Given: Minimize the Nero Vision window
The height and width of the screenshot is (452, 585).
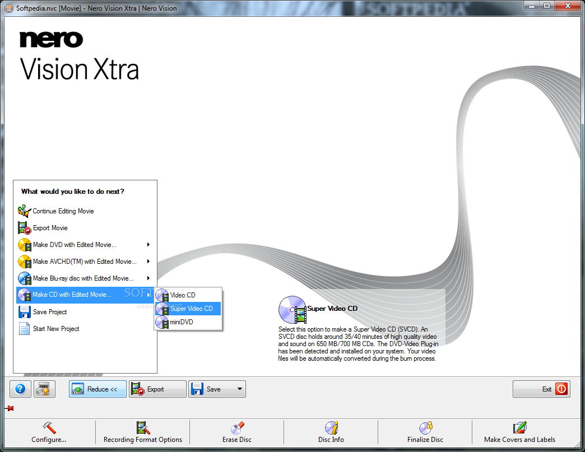Looking at the screenshot, I should (532, 6).
